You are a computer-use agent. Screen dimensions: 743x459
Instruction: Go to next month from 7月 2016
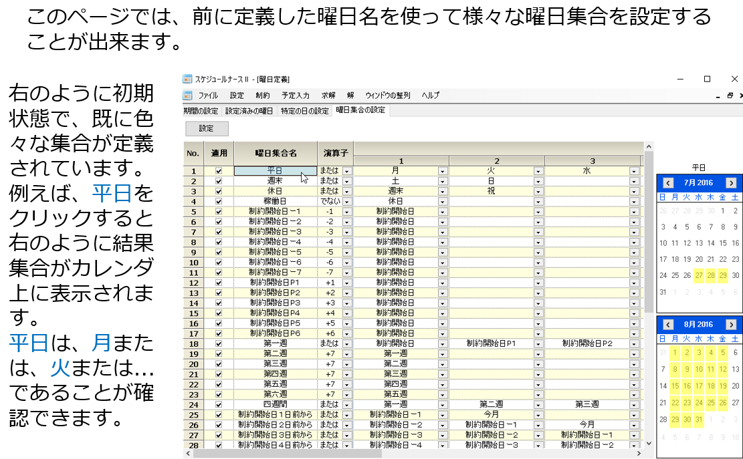[731, 182]
